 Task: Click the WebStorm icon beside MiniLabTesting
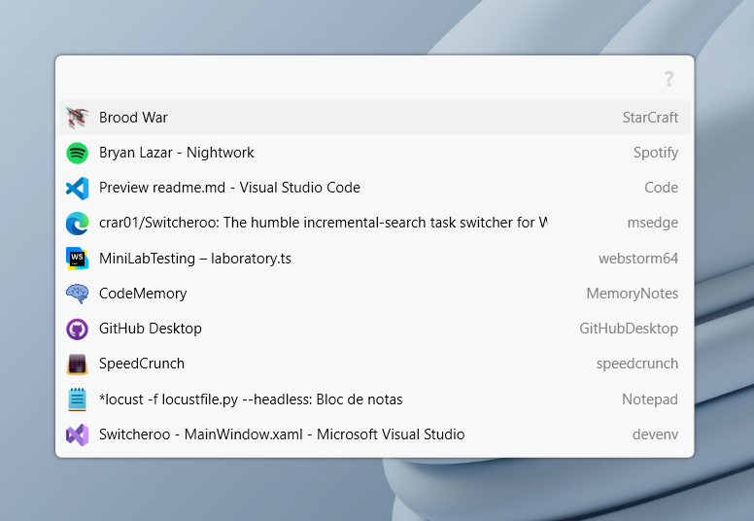pyautogui.click(x=77, y=259)
